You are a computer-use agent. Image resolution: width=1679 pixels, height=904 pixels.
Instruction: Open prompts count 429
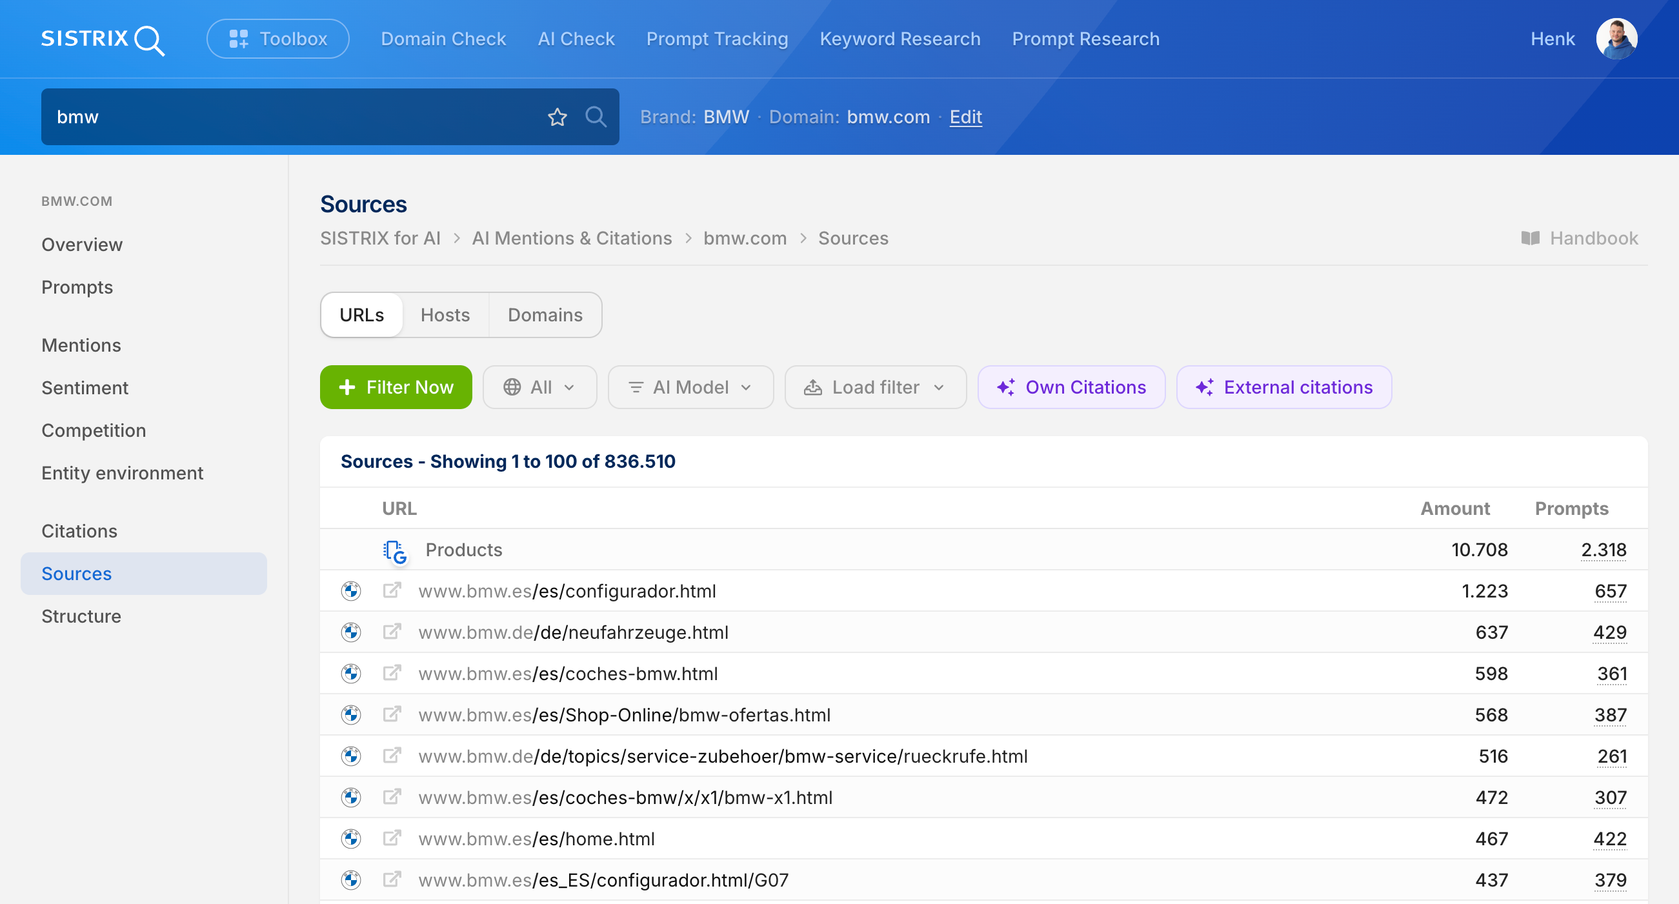1610,632
